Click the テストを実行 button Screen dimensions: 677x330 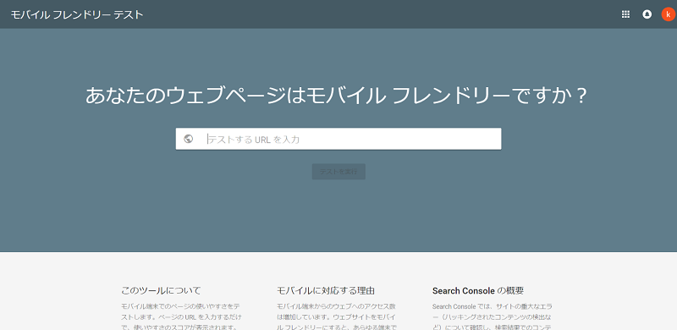(338, 172)
